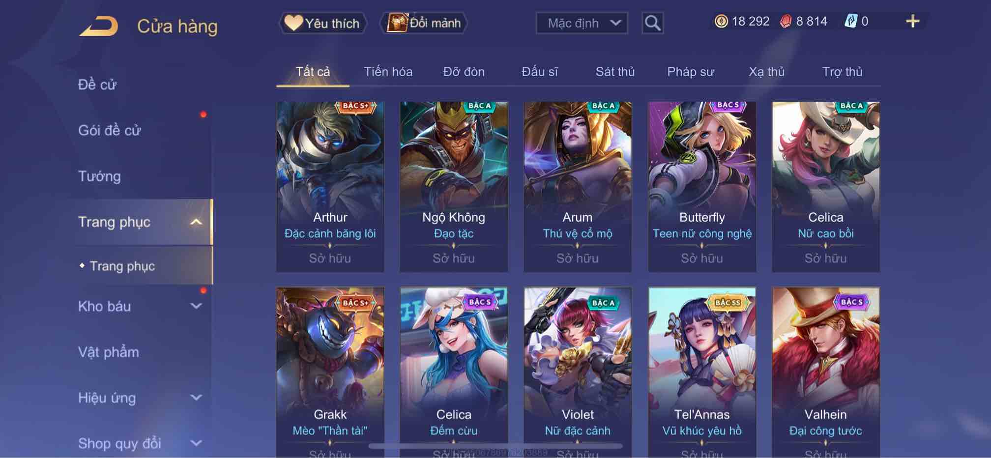This screenshot has height=458, width=991.
Task: Open the Tướng sidebar menu
Action: (99, 176)
